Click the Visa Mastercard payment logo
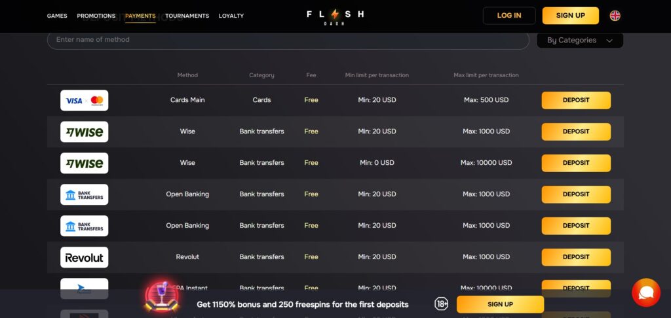671x318 pixels. [x=85, y=100]
